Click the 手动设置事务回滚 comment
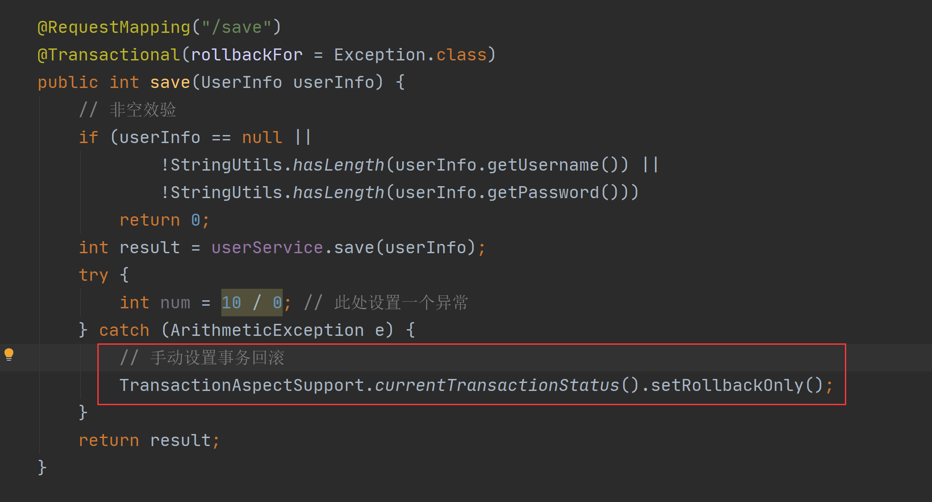932x502 pixels. pyautogui.click(x=202, y=358)
